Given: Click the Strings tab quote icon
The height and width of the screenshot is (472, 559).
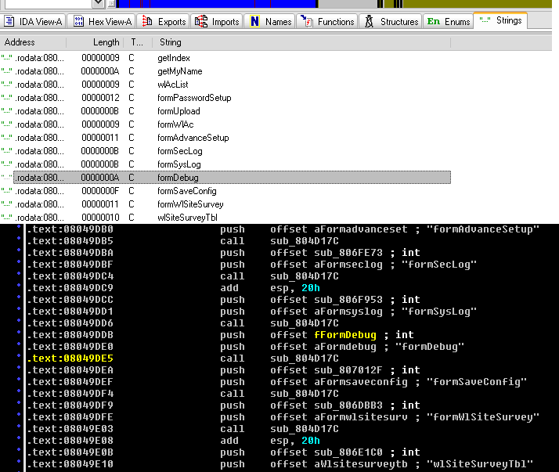Looking at the screenshot, I should coord(485,20).
